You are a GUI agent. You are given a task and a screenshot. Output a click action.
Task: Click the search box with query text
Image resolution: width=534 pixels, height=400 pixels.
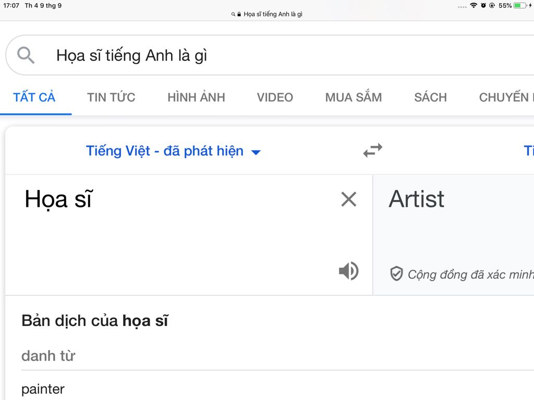tap(270, 55)
